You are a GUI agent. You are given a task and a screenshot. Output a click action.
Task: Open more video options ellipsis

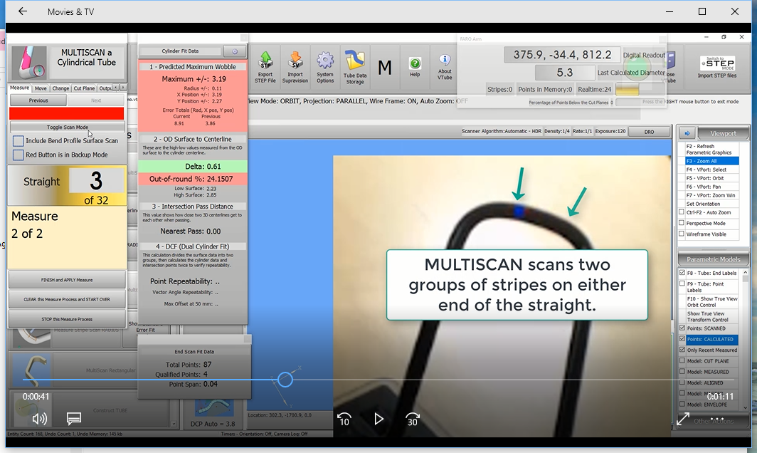(x=717, y=419)
